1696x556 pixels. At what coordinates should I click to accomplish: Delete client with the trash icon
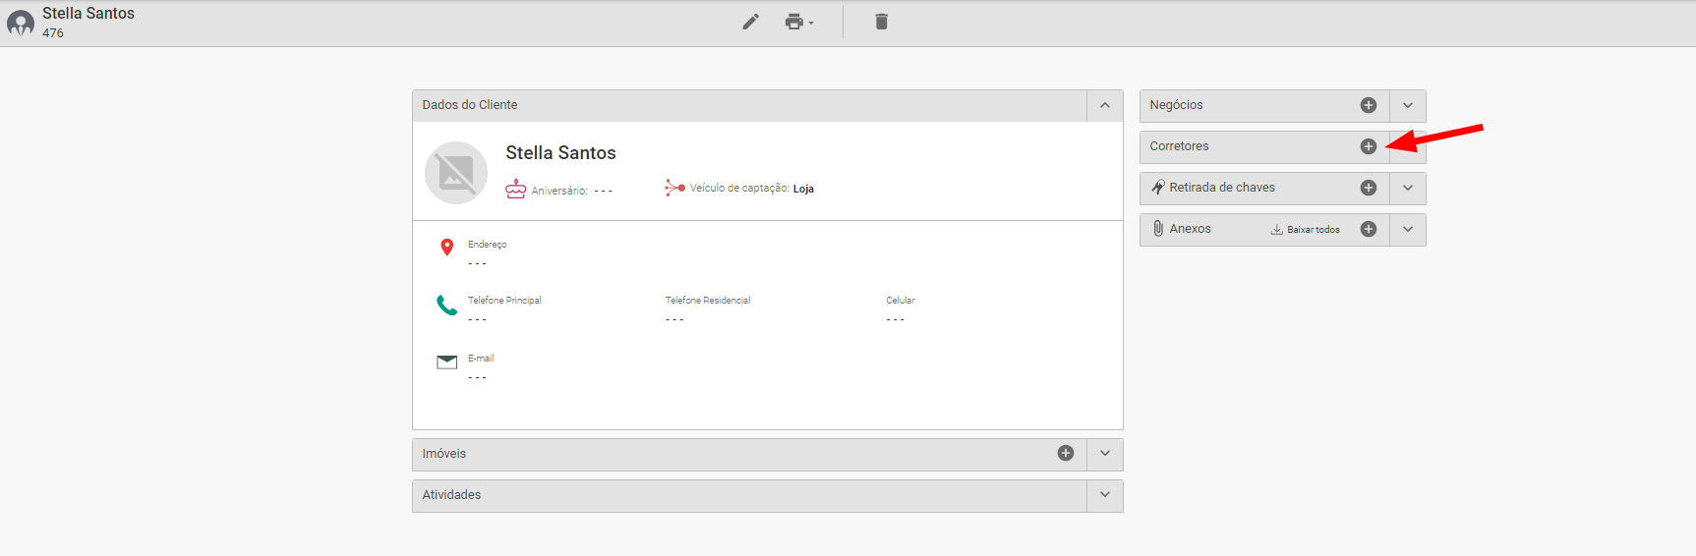(881, 22)
